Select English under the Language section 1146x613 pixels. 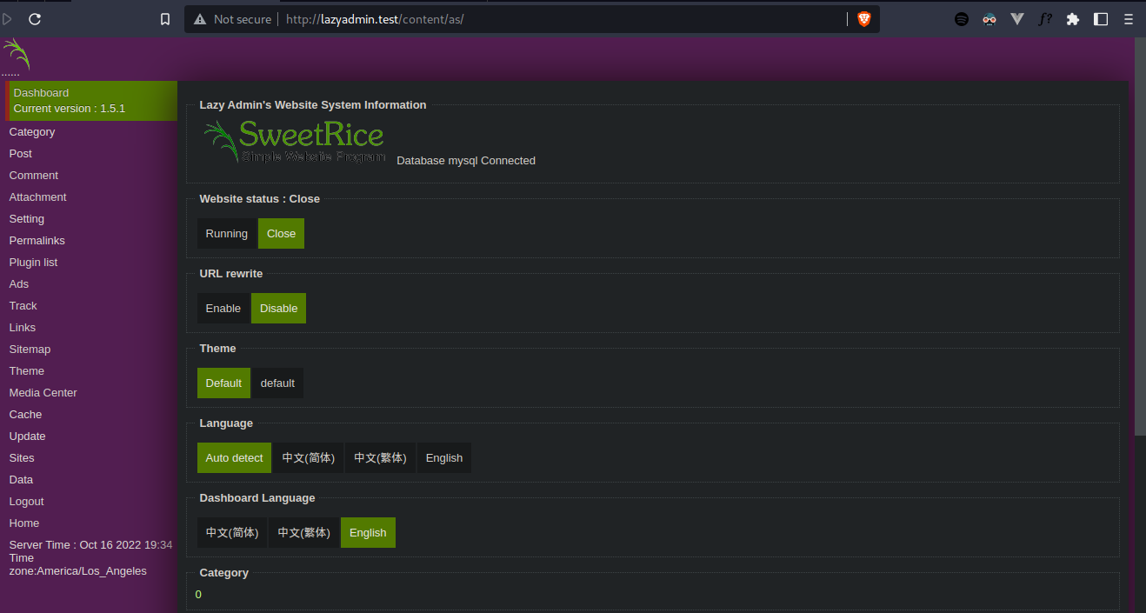tap(443, 458)
